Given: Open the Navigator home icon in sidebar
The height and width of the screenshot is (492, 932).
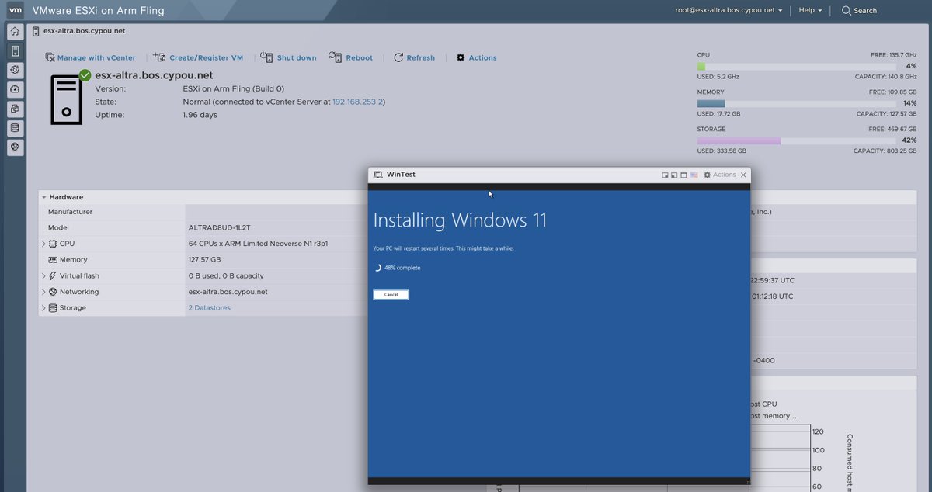Looking at the screenshot, I should 15,32.
